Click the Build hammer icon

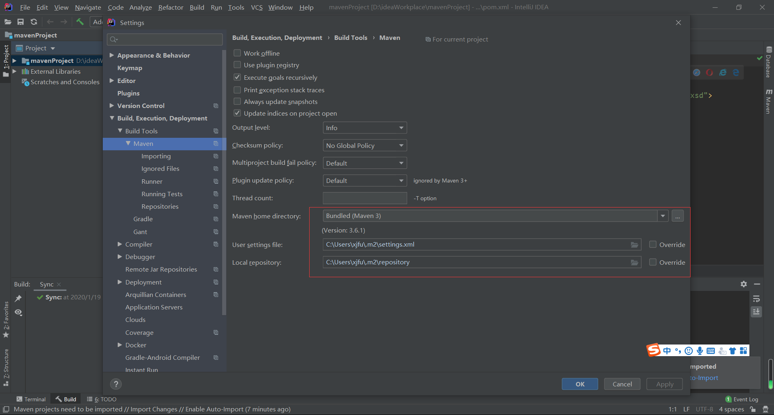point(80,22)
